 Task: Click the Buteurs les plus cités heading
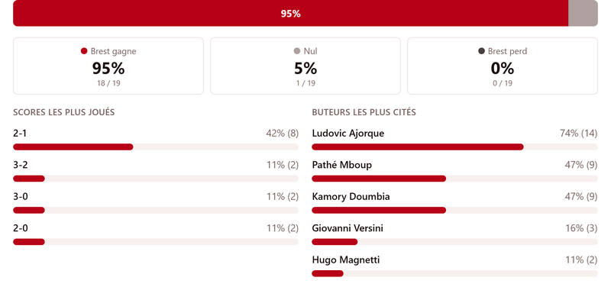[364, 112]
